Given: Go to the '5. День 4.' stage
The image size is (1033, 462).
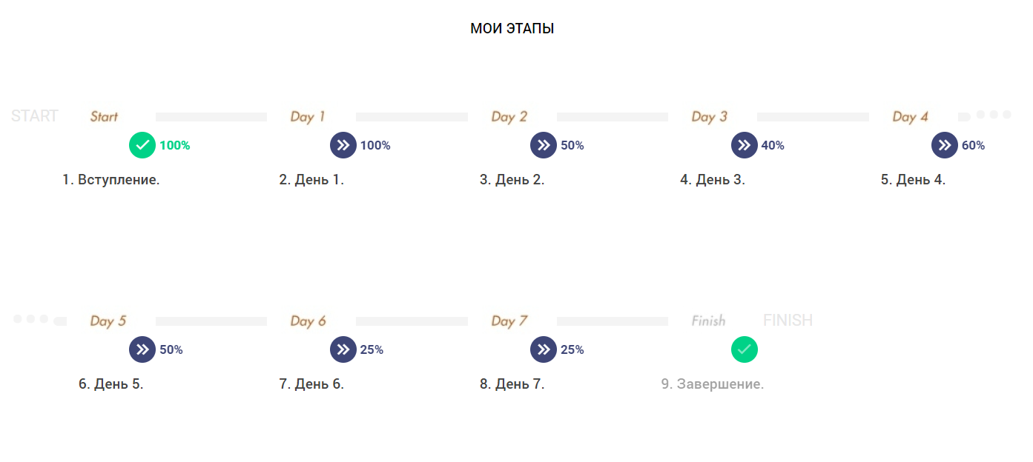Looking at the screenshot, I should click(914, 180).
